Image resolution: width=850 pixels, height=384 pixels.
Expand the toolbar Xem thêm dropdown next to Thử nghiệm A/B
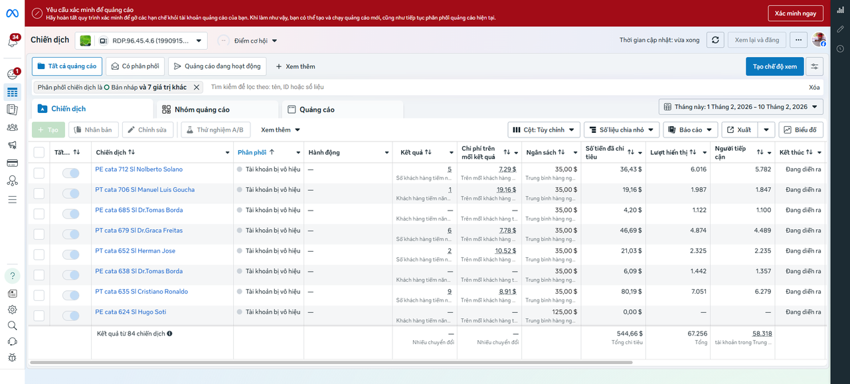tap(281, 130)
